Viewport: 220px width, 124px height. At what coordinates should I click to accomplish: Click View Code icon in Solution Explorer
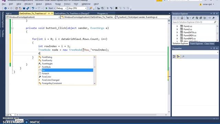coord(210,18)
